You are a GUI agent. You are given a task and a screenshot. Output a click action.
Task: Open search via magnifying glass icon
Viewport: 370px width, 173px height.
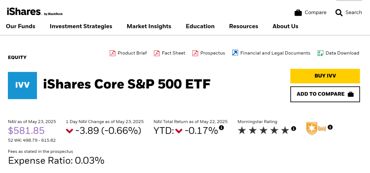tap(339, 13)
